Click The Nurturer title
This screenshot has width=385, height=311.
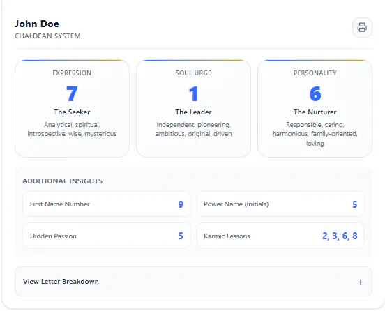click(x=315, y=112)
